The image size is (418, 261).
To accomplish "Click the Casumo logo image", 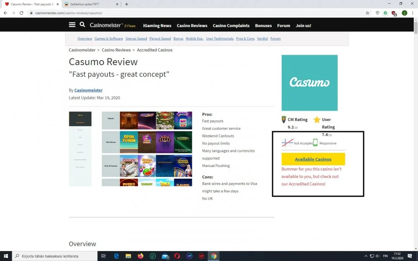I will tap(309, 83).
